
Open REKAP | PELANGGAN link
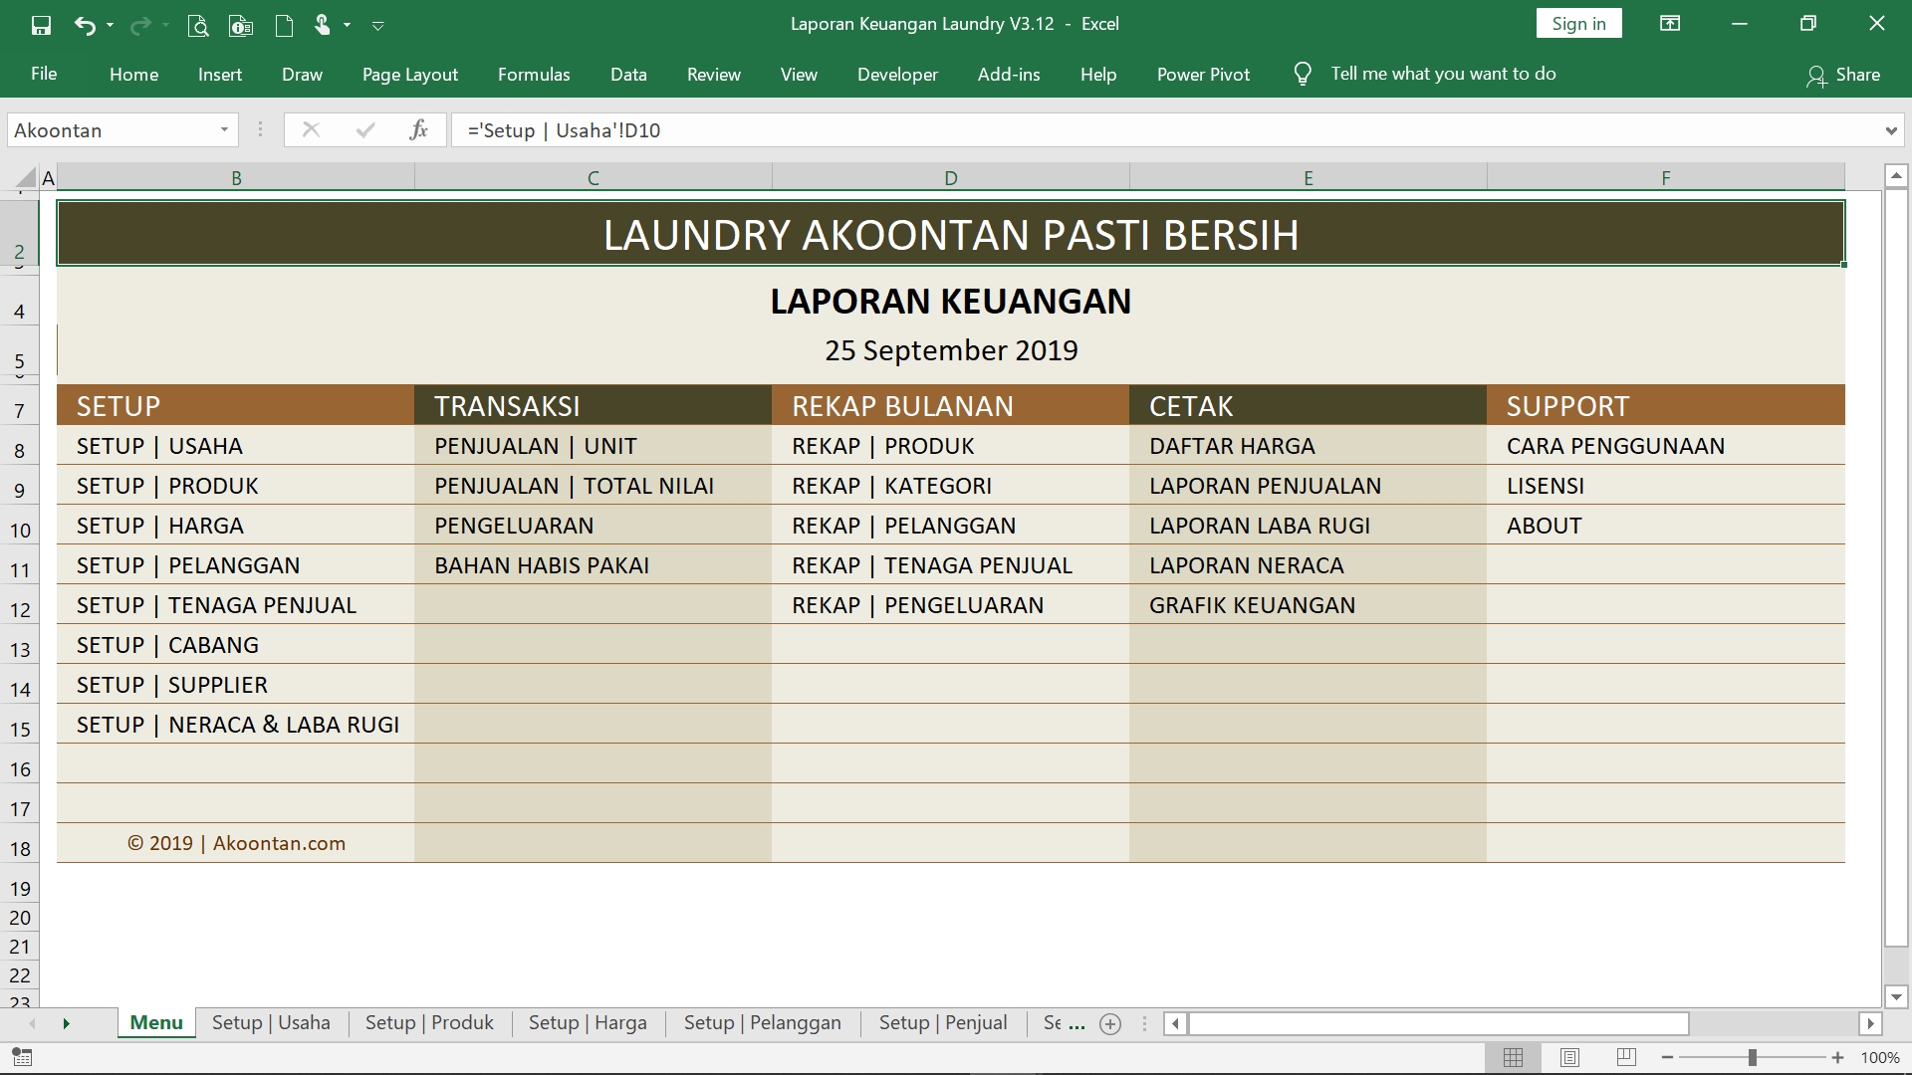pos(904,526)
